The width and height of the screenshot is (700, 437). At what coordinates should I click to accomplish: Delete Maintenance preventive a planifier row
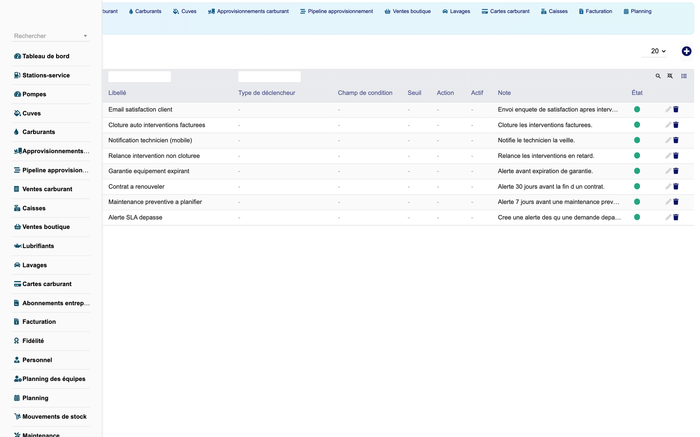click(x=676, y=202)
